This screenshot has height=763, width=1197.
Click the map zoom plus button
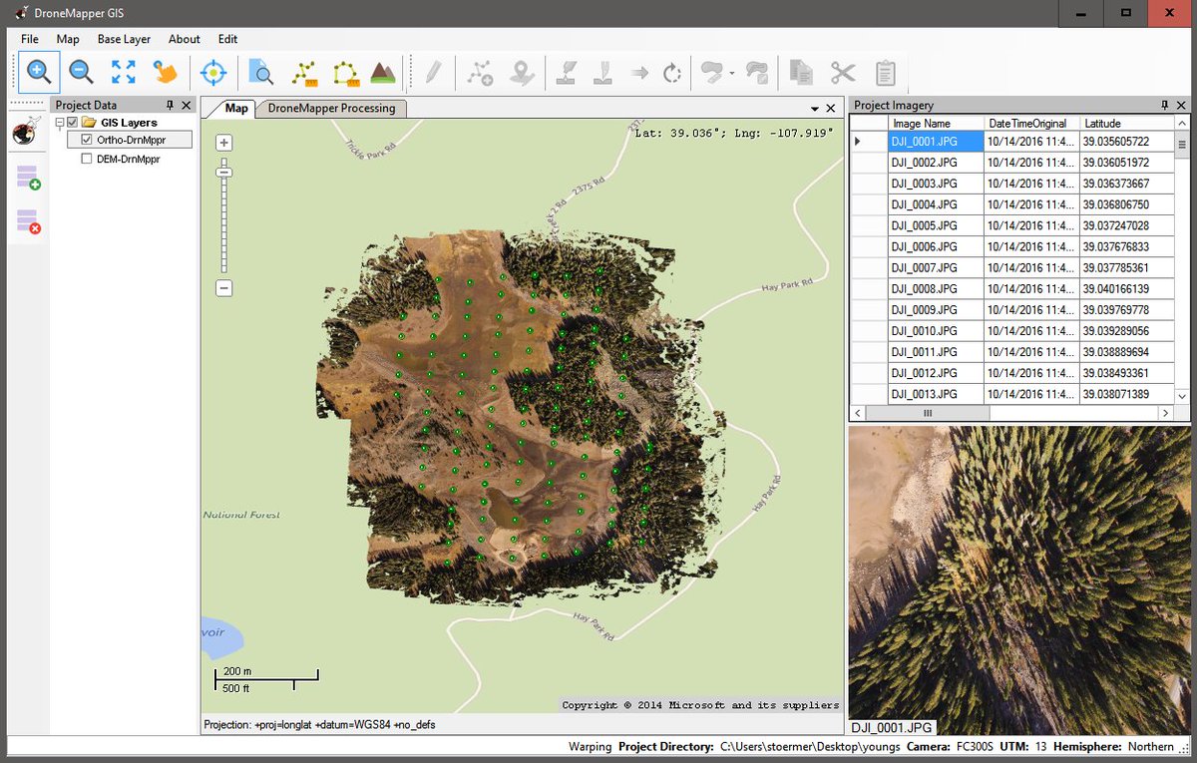pos(223,143)
